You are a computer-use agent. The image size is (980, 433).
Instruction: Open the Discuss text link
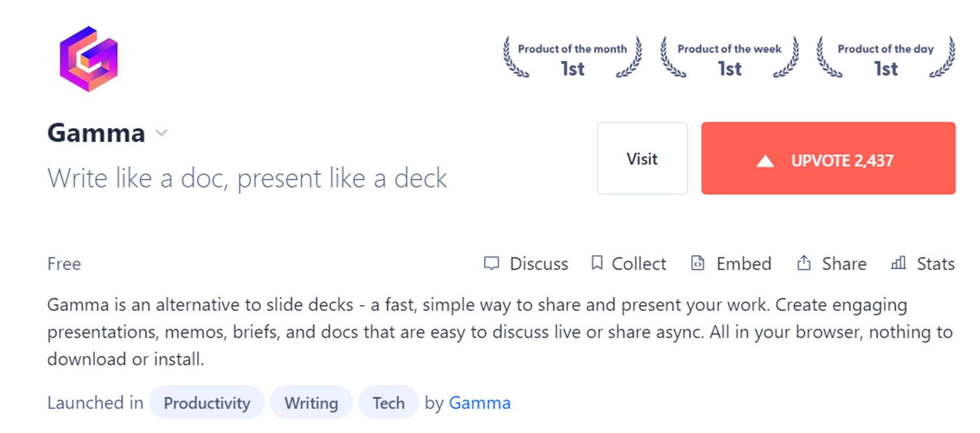(x=539, y=264)
